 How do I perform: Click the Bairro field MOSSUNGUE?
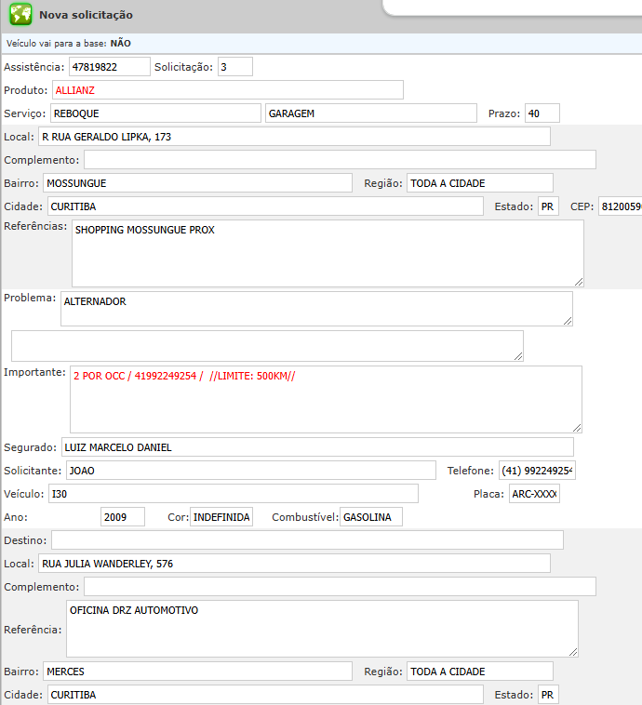pyautogui.click(x=197, y=183)
